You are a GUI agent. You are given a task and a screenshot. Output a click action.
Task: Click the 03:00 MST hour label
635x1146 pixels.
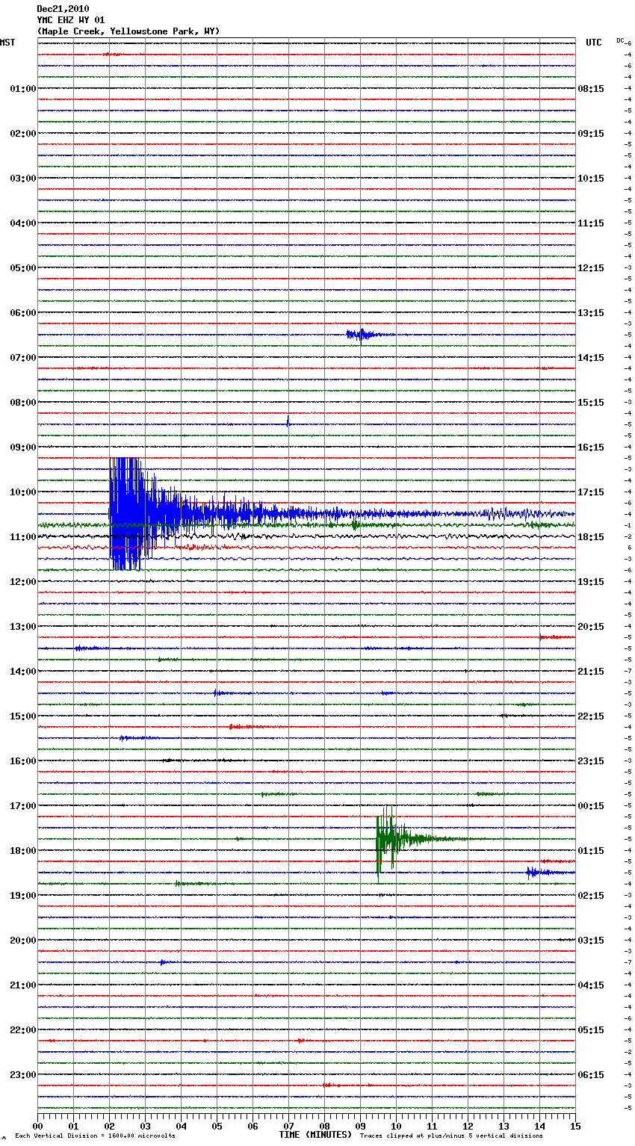pyautogui.click(x=23, y=179)
